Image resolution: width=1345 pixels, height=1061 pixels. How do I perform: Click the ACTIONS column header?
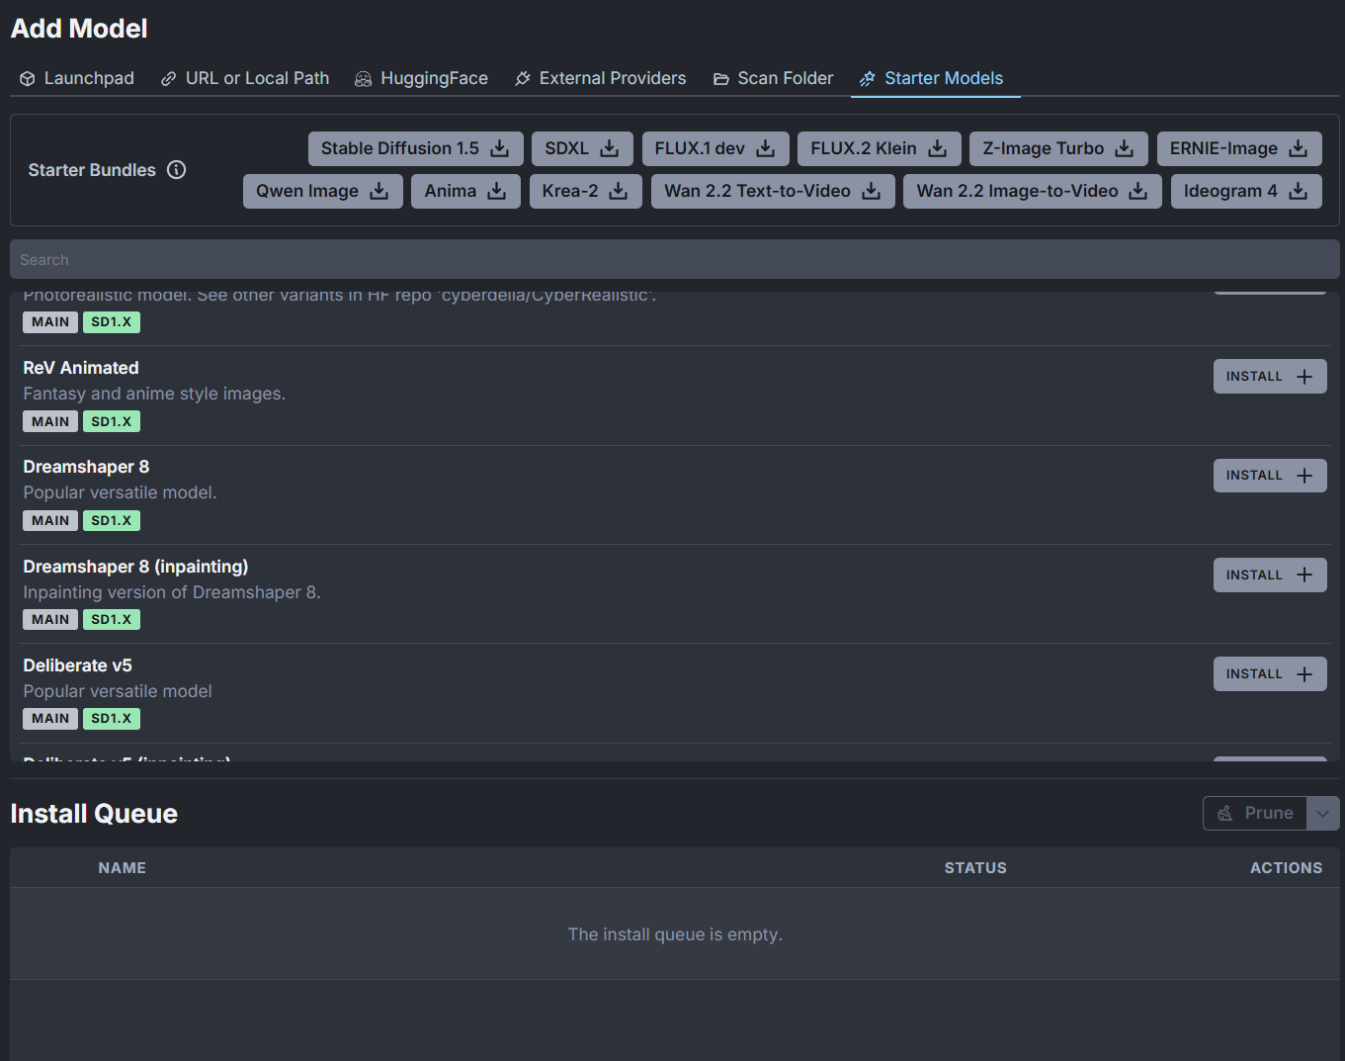pyautogui.click(x=1286, y=868)
